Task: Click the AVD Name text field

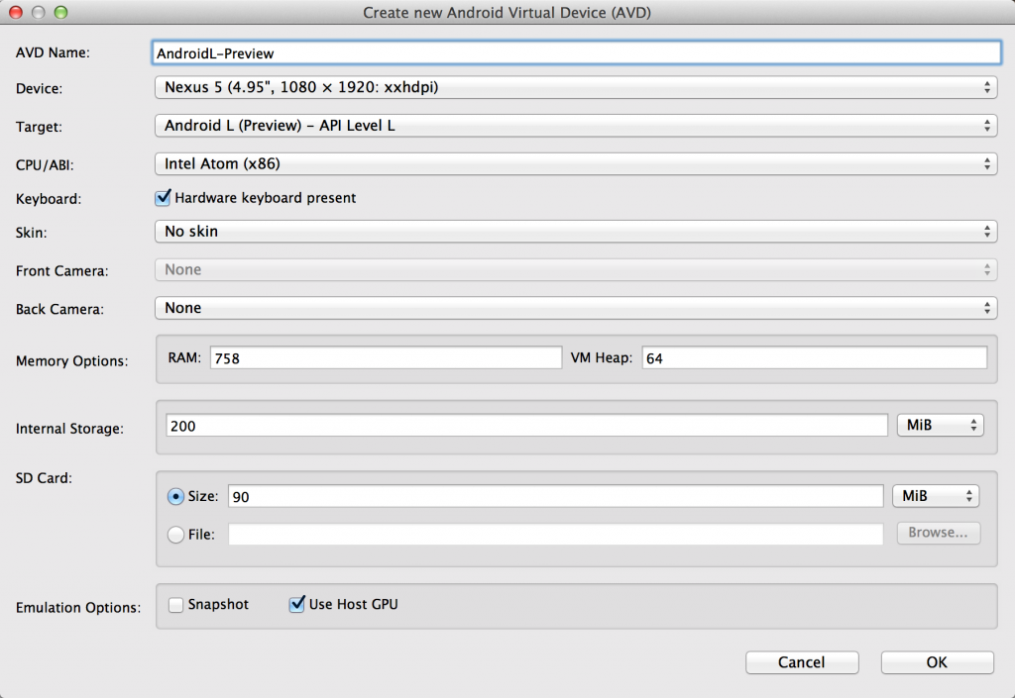Action: [576, 53]
